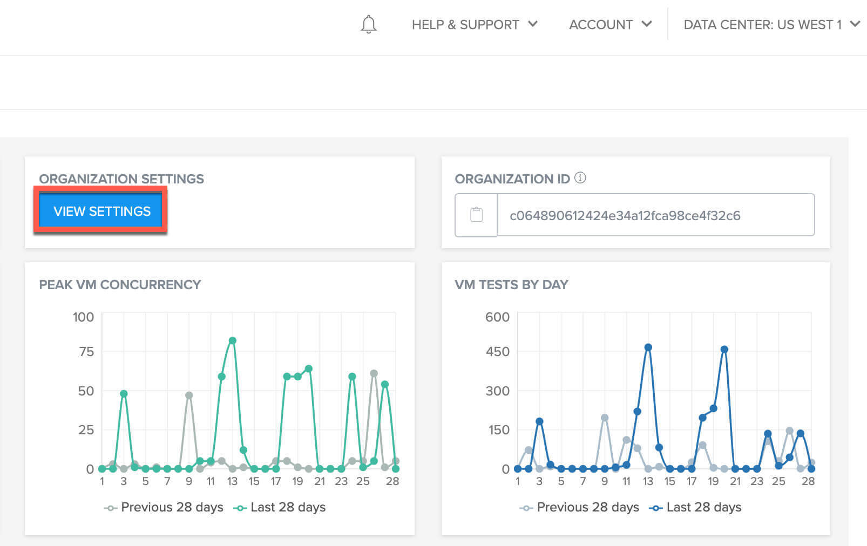The image size is (867, 546).
Task: Copy the organization ID with the clipboard icon
Action: (476, 215)
